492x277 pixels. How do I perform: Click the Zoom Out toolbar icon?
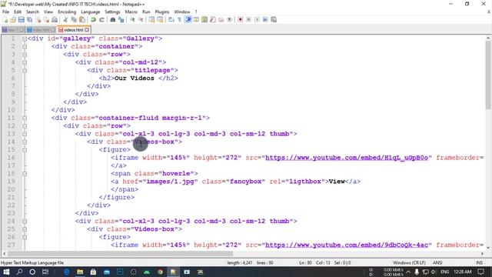click(x=141, y=19)
